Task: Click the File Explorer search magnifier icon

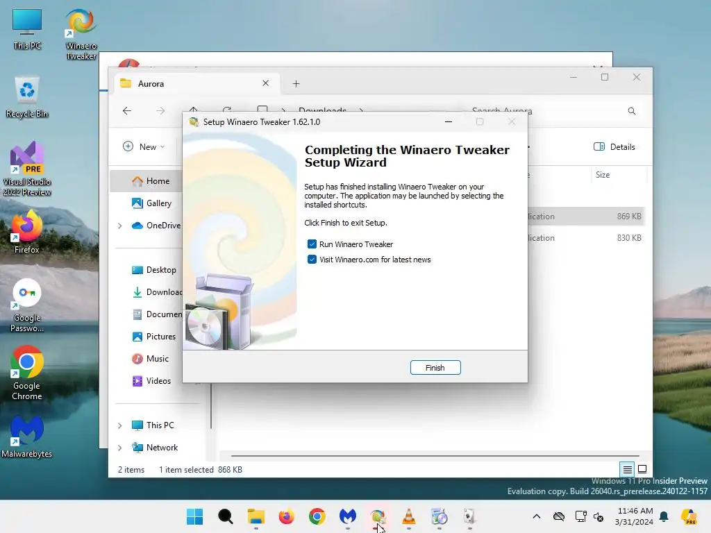Action: pyautogui.click(x=632, y=111)
